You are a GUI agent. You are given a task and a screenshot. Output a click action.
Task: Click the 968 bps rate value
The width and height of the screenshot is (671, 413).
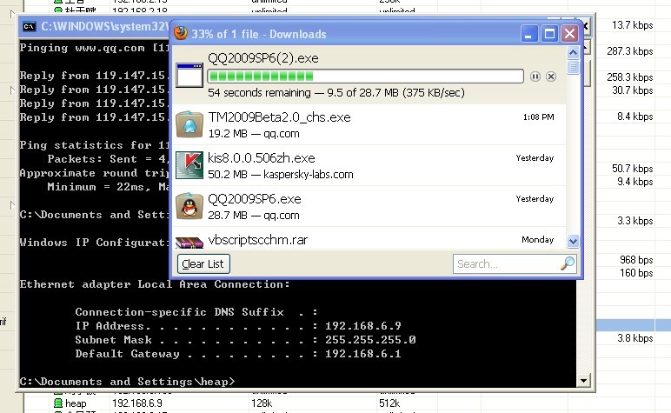636,260
